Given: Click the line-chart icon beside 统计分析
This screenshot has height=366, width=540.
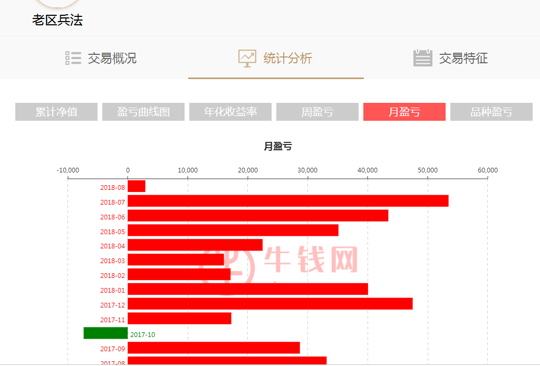Looking at the screenshot, I should click(246, 58).
